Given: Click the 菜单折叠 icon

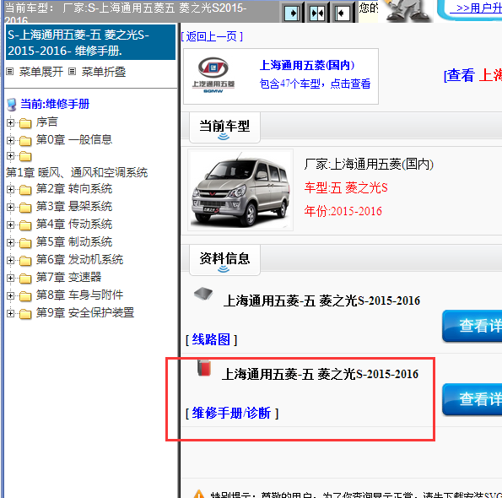Looking at the screenshot, I should [73, 72].
